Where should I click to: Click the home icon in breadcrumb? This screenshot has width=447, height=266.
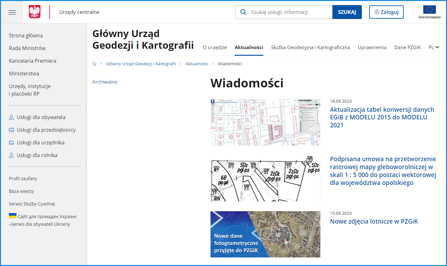pos(94,64)
